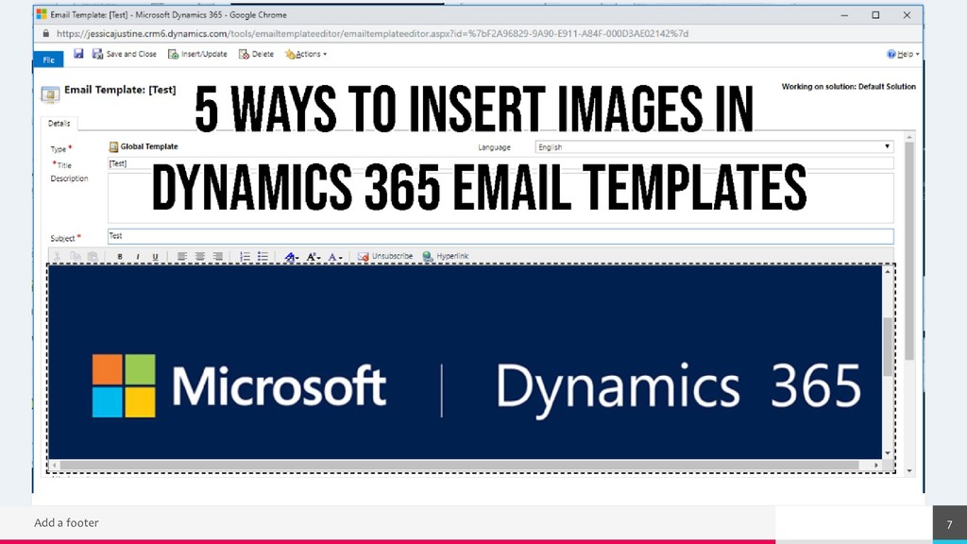Click the Global Template type icon
The image size is (967, 544).
(x=113, y=146)
